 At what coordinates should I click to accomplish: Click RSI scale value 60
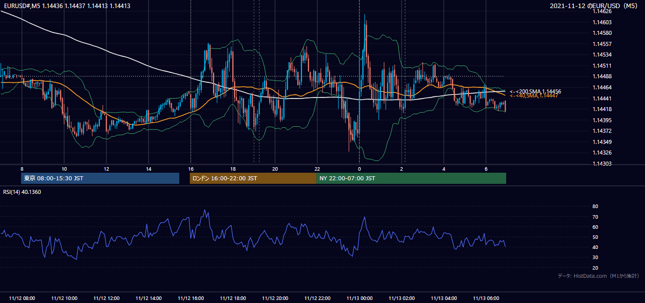coord(595,227)
